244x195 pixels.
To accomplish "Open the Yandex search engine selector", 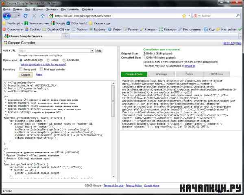I will click(x=196, y=16).
